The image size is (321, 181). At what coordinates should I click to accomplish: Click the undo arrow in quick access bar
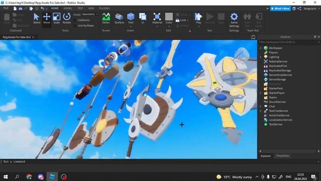tap(42, 9)
